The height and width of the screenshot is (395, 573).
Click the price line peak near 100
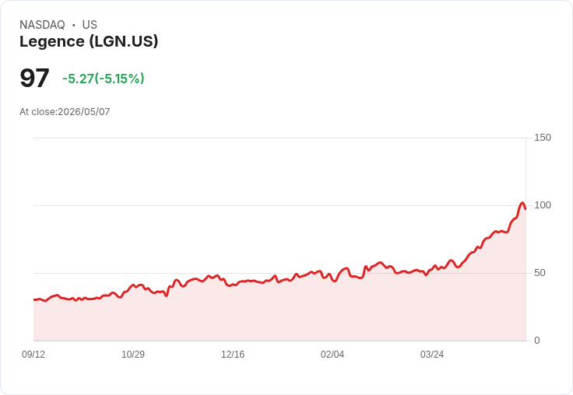pos(522,203)
